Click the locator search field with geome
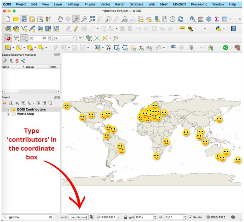This screenshot has width=244, height=222. click(28, 217)
